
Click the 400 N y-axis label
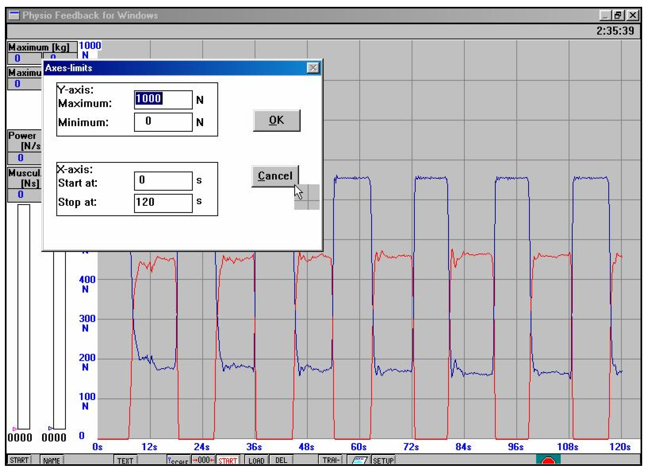point(87,284)
